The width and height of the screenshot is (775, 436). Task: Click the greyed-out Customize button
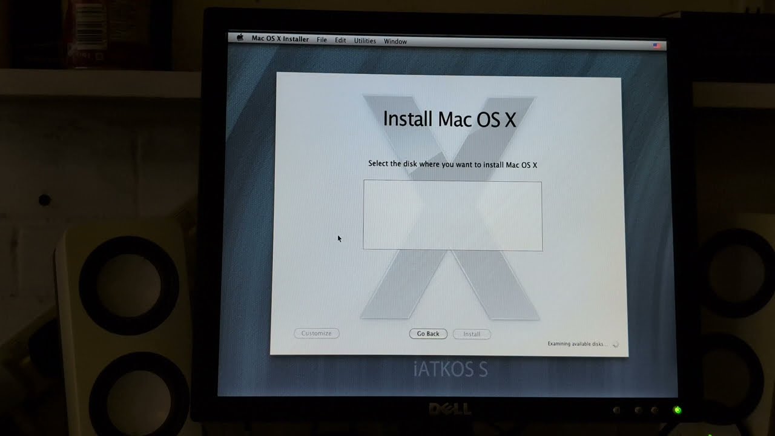pos(317,333)
